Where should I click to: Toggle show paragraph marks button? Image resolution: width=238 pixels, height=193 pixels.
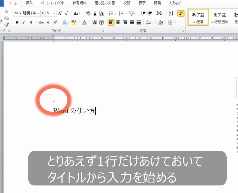181,13
